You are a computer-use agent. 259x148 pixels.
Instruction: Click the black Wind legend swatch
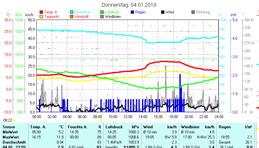(163, 12)
